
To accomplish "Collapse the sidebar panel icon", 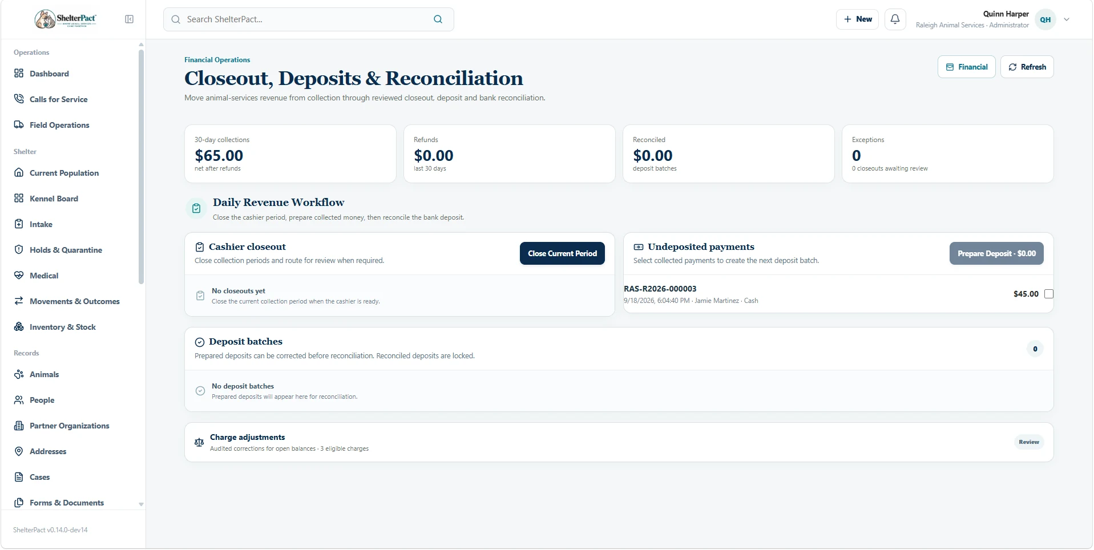I will pyautogui.click(x=129, y=19).
